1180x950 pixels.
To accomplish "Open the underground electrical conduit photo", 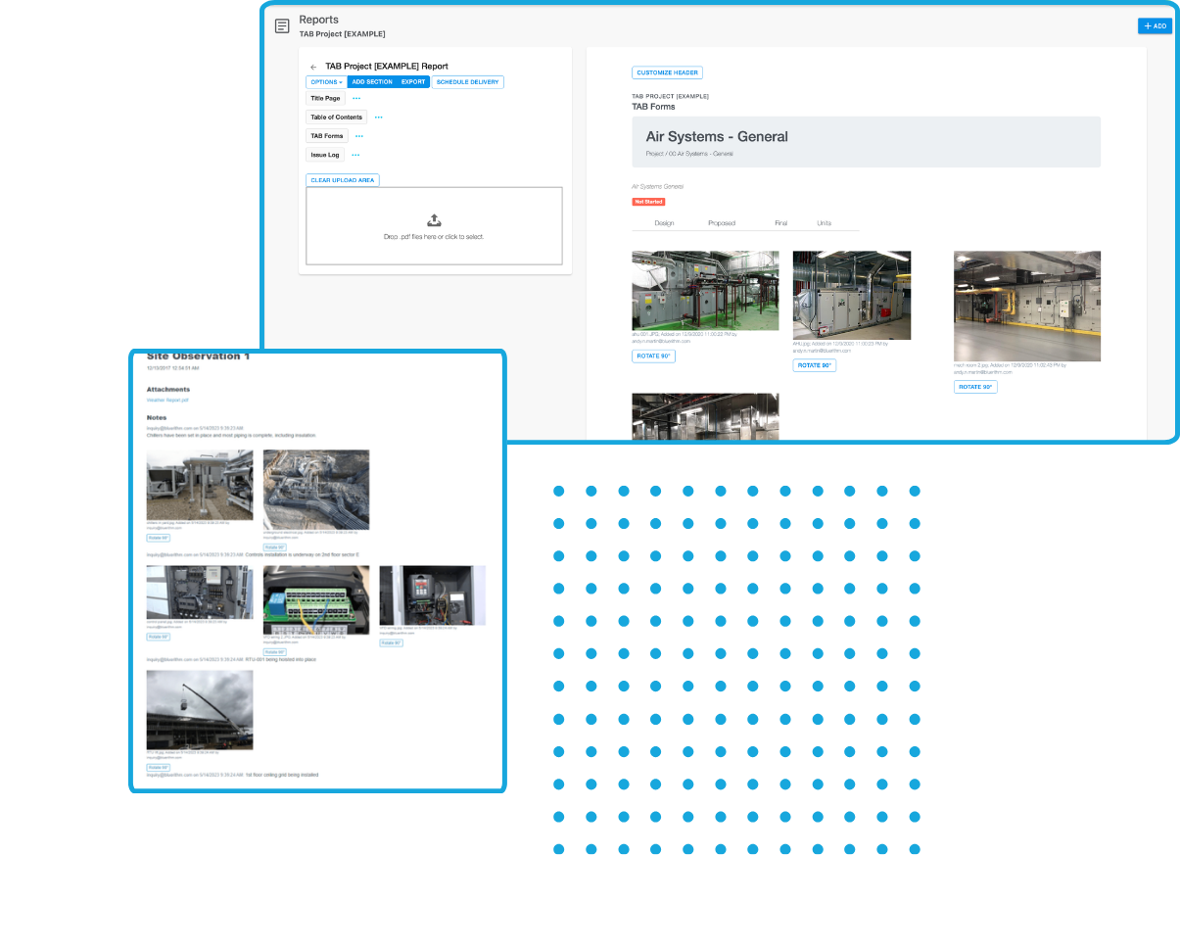I will click(316, 490).
